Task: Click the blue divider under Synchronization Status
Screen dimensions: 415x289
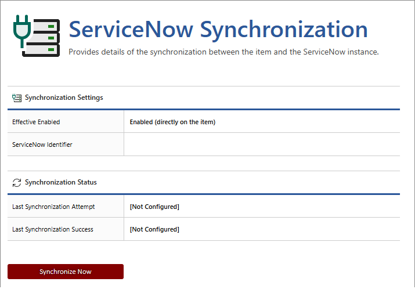Action: click(203, 194)
